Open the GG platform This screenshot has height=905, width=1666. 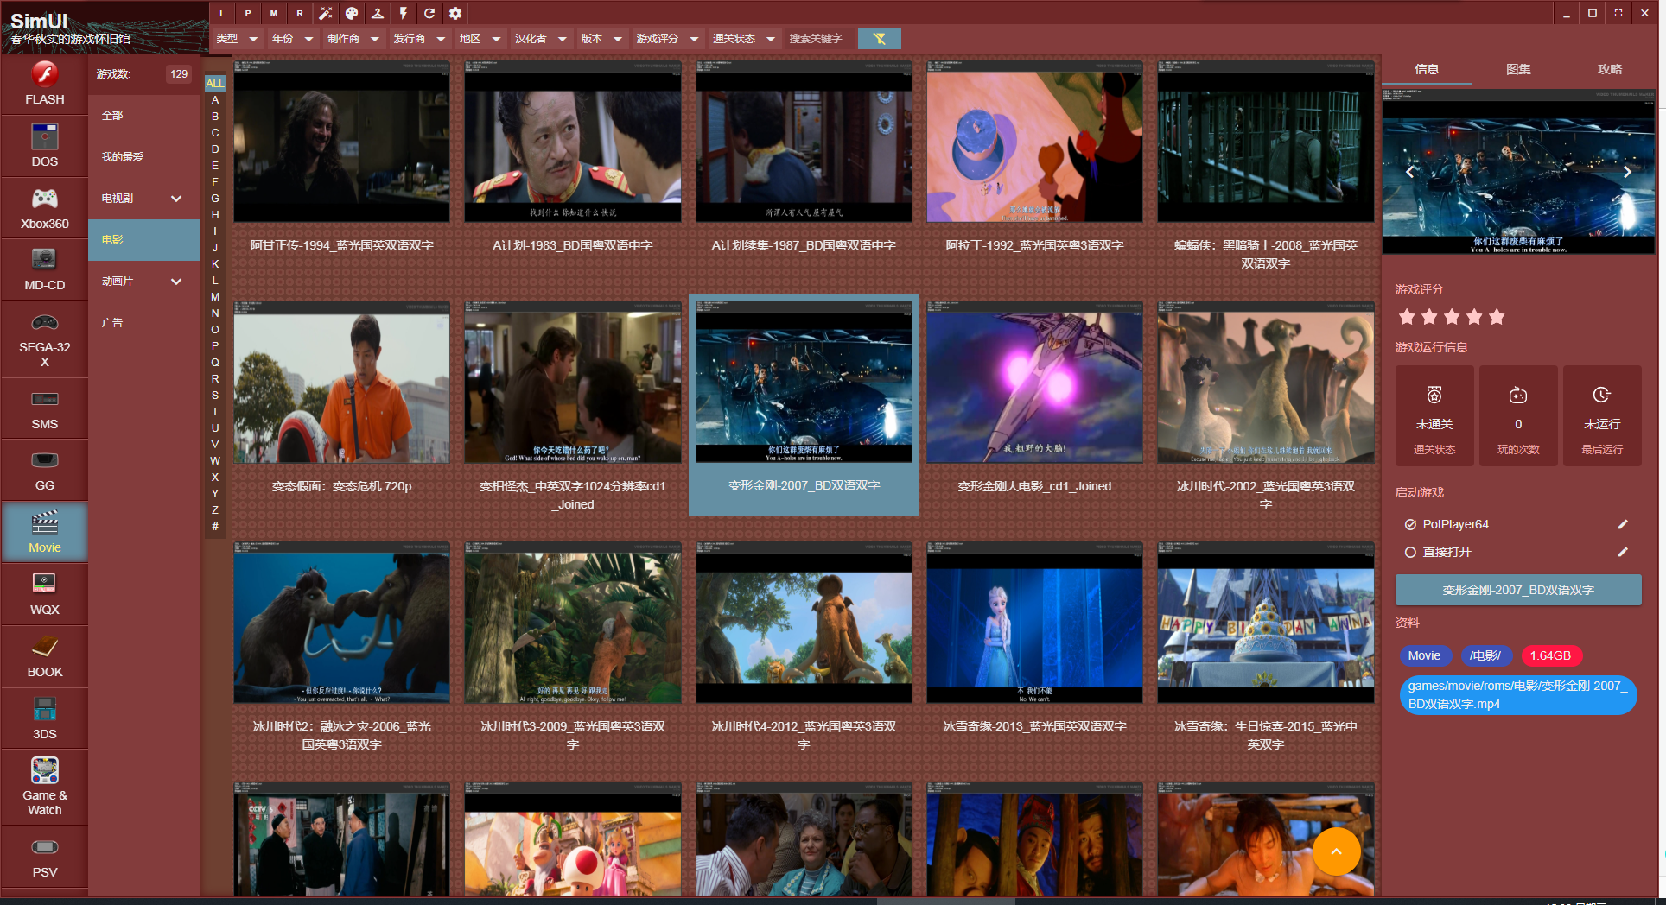click(44, 470)
